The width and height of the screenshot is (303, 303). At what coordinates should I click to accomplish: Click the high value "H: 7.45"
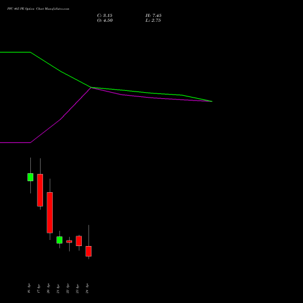click(153, 16)
